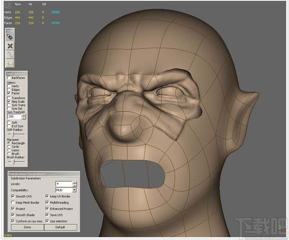Enable the Backfaces checkbox

tap(9, 78)
